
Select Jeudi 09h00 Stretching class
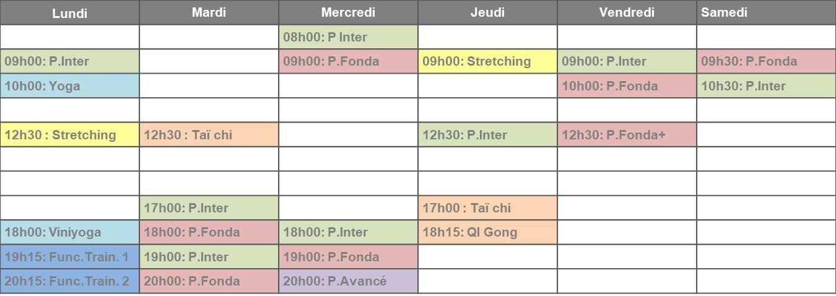tap(488, 61)
